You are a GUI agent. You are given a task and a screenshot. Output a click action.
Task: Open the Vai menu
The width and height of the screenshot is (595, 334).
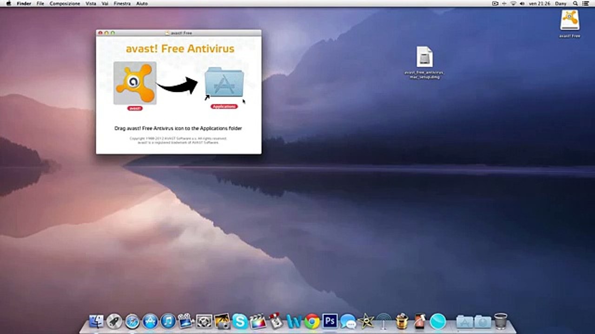click(105, 3)
